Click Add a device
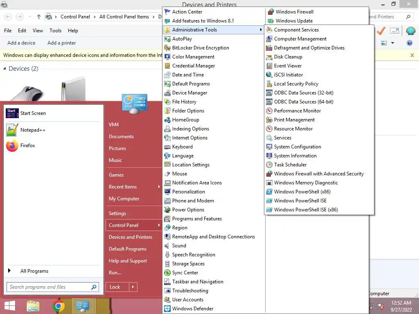The width and height of the screenshot is (419, 314). point(21,43)
